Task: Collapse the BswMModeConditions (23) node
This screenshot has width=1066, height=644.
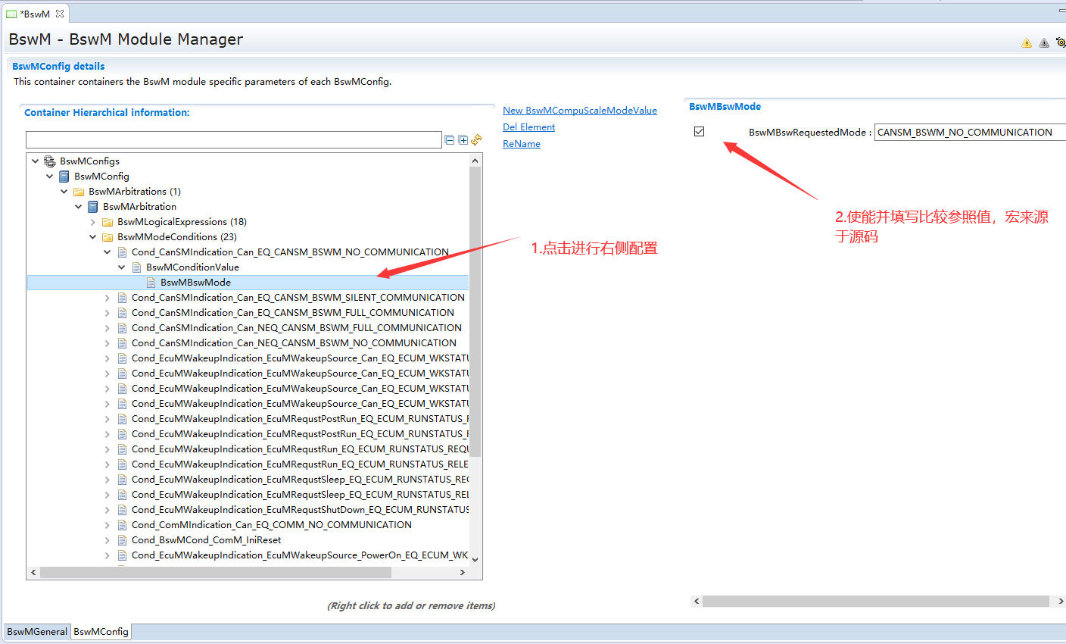Action: [93, 237]
